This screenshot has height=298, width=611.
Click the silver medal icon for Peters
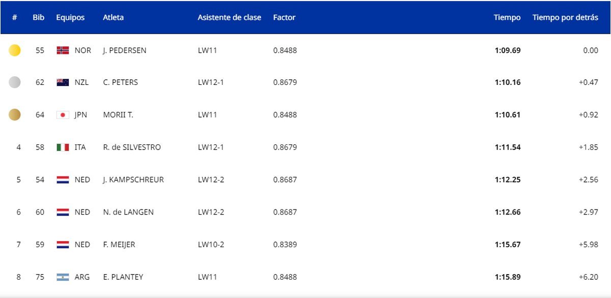(15, 82)
